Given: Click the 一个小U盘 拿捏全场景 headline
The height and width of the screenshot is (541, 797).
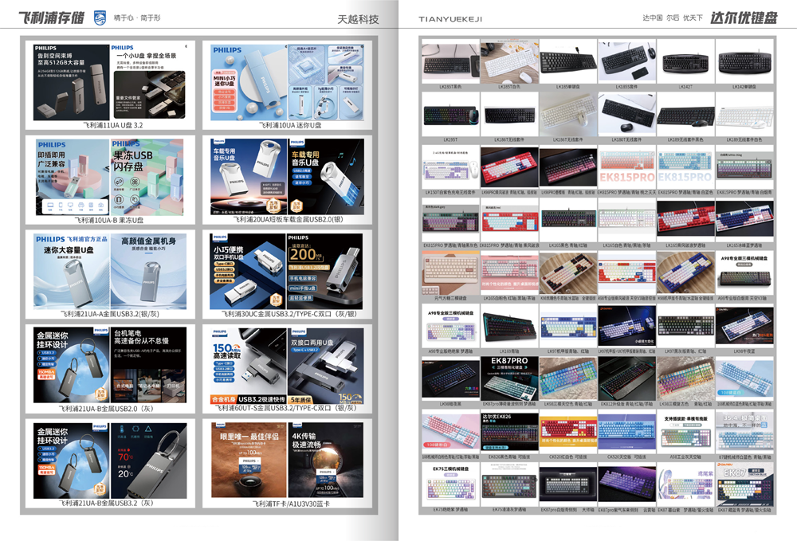Looking at the screenshot, I should click(x=147, y=55).
